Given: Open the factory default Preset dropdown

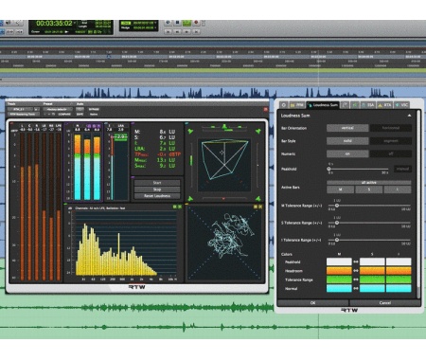Looking at the screenshot, I should click(58, 109).
